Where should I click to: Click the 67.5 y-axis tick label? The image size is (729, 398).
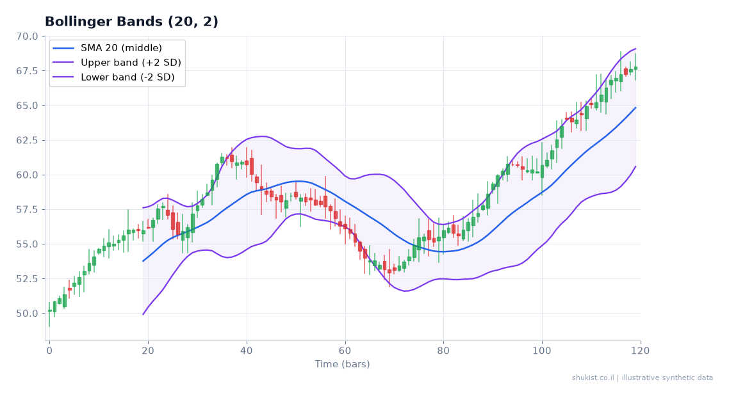28,70
